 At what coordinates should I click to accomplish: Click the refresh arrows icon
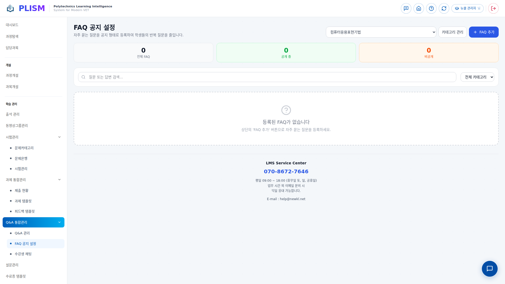point(444,8)
